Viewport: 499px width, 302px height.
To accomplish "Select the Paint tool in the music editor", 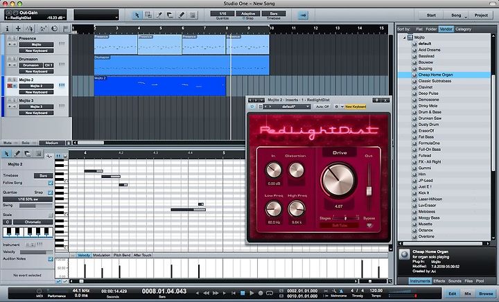I will tap(17, 154).
